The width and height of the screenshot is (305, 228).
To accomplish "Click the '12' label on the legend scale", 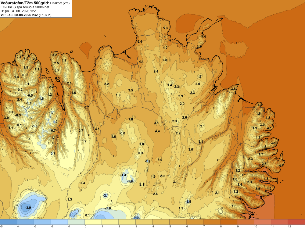I will pos(289,226).
